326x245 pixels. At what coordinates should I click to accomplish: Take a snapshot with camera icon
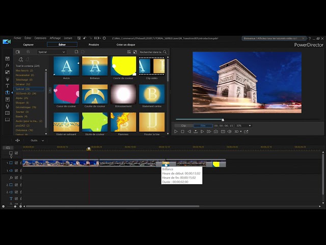[216, 132]
